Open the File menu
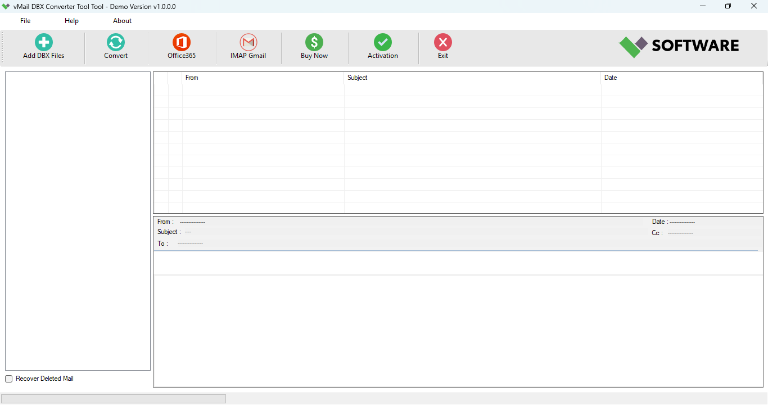Viewport: 768px width, 405px height. click(25, 21)
